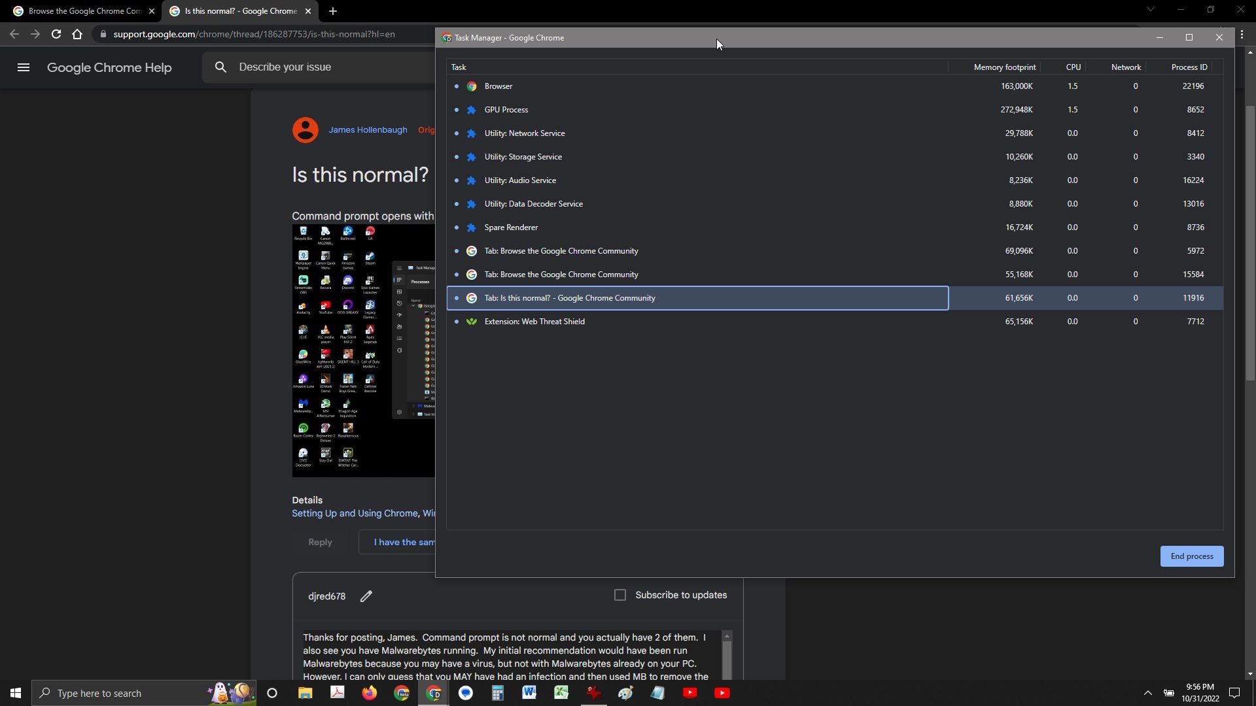Open Chrome's three-dot menu
This screenshot has width=1256, height=706.
1242,35
